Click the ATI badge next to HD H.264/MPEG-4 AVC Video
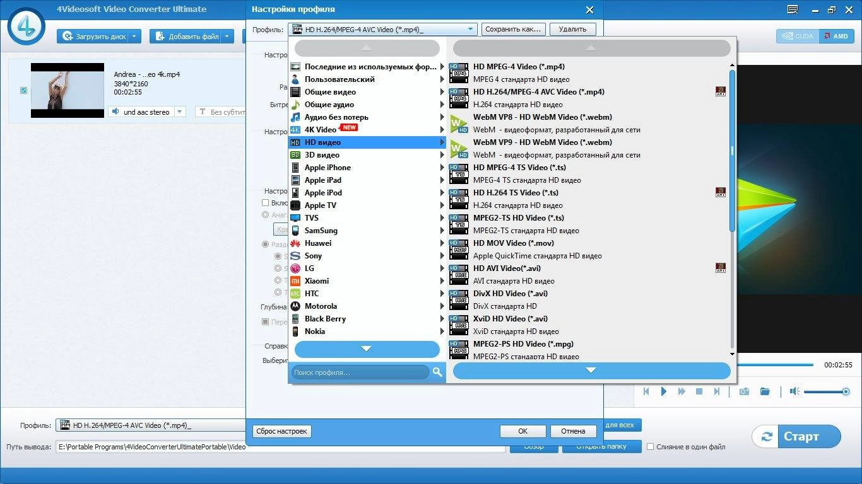This screenshot has height=484, width=862. [x=721, y=91]
